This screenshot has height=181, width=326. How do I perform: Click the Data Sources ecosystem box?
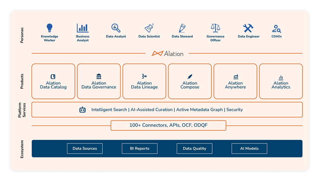point(85,148)
